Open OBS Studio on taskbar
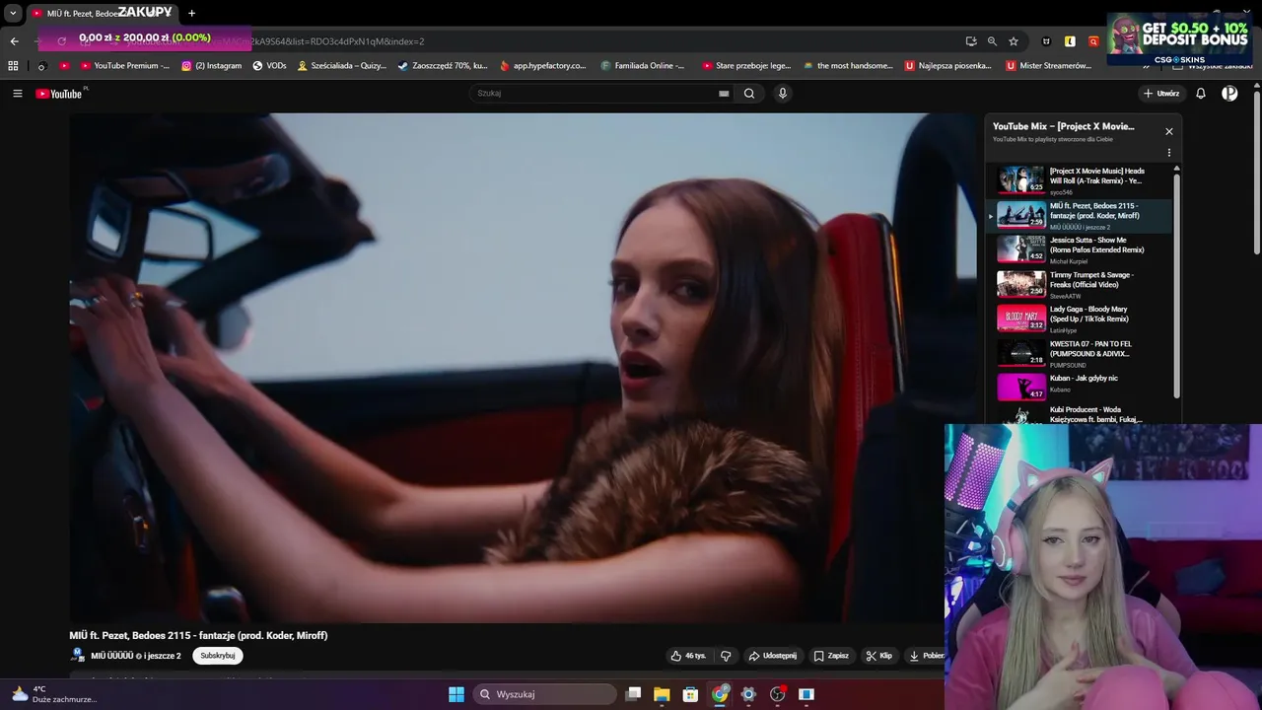The image size is (1262, 710). [x=777, y=694]
